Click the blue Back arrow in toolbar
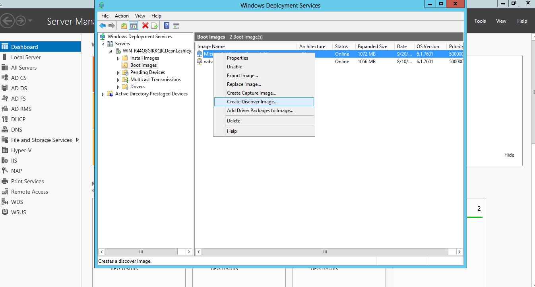The height and width of the screenshot is (287, 535). tap(103, 26)
